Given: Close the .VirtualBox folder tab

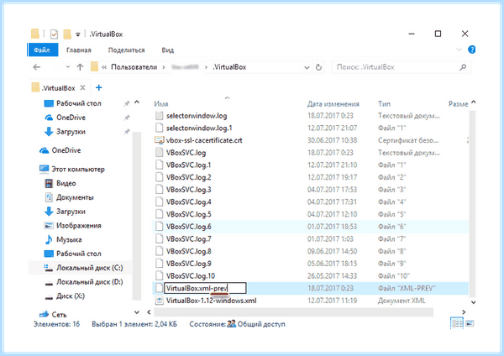Looking at the screenshot, I should (83, 87).
